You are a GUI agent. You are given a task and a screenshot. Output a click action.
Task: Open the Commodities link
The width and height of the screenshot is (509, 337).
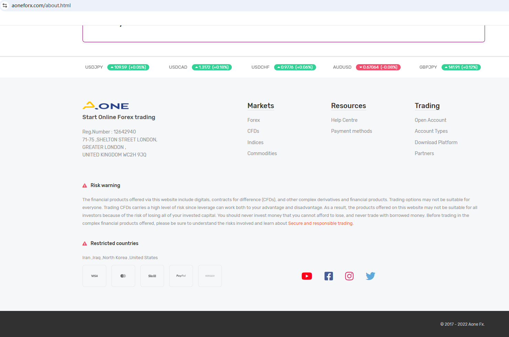(262, 153)
